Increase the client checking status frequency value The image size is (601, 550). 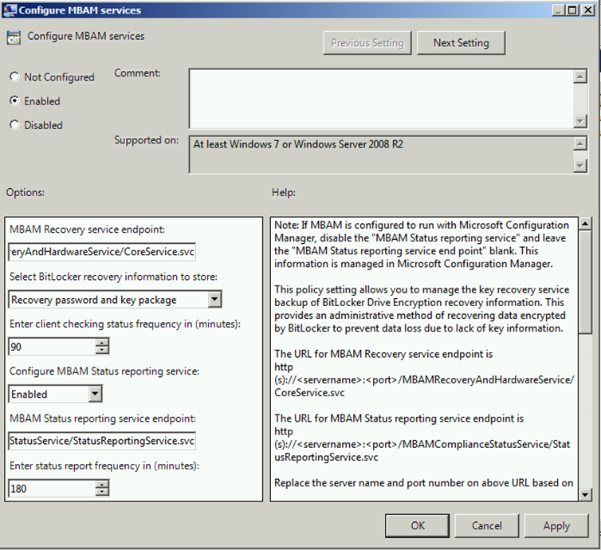pyautogui.click(x=102, y=342)
